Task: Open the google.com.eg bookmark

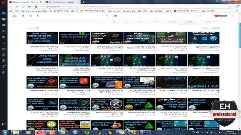Action: [x=59, y=11]
